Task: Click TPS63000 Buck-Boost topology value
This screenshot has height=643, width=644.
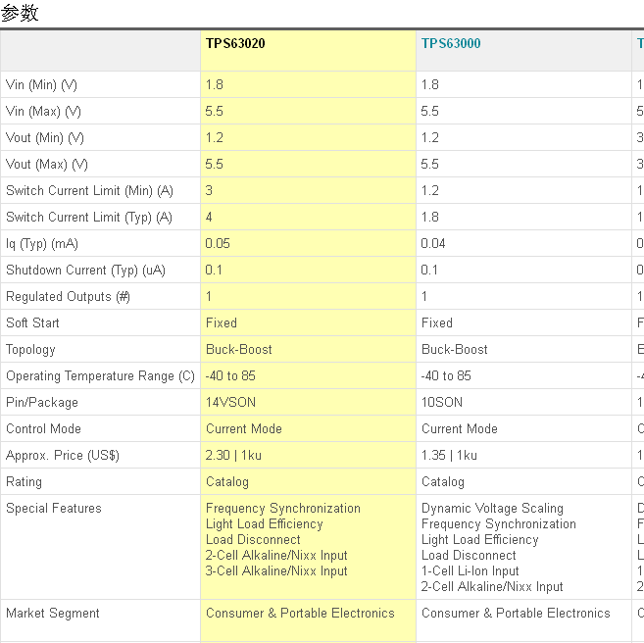Action: click(x=454, y=349)
